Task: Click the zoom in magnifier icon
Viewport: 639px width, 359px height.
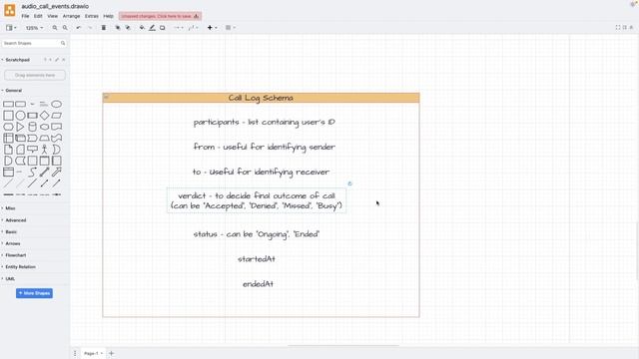Action: 55,28
